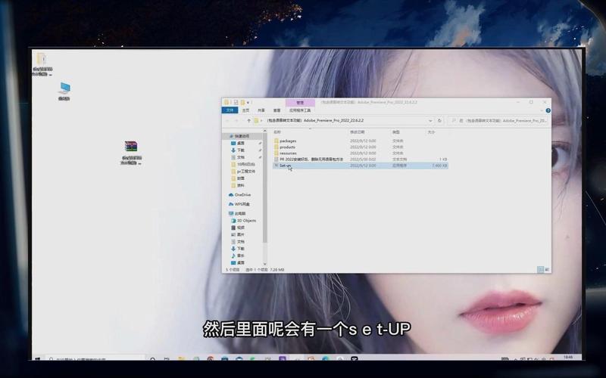Viewport: 606px width, 378px height.
Task: Select 快速访问 in navigation pane
Action: [242, 136]
